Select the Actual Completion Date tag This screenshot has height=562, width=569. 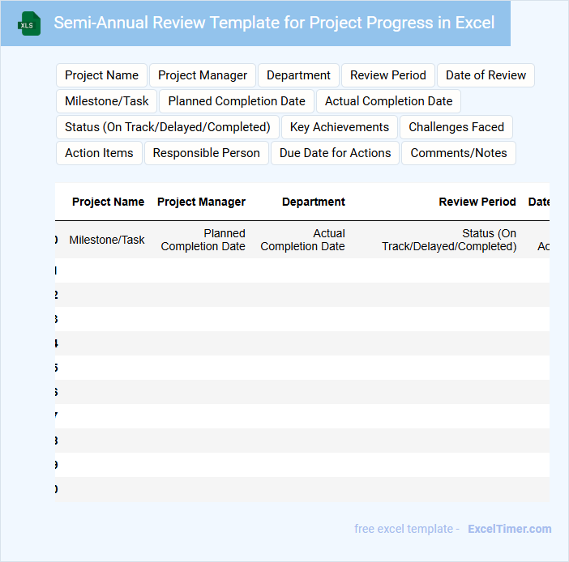[388, 101]
